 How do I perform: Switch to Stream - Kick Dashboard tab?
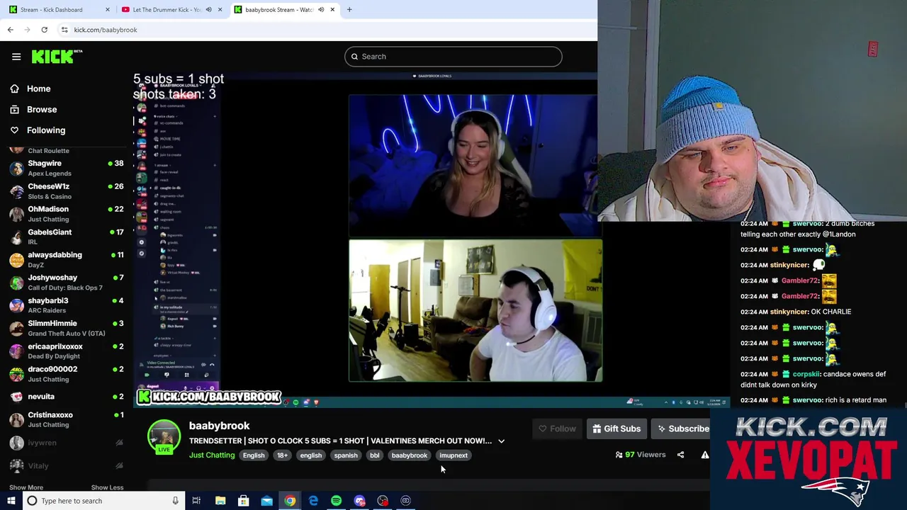point(57,9)
